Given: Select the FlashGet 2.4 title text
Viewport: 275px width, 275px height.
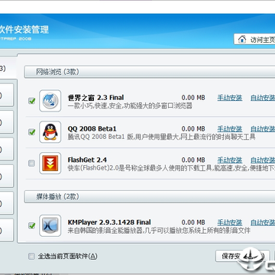Looking at the screenshot, I should coord(87,160).
